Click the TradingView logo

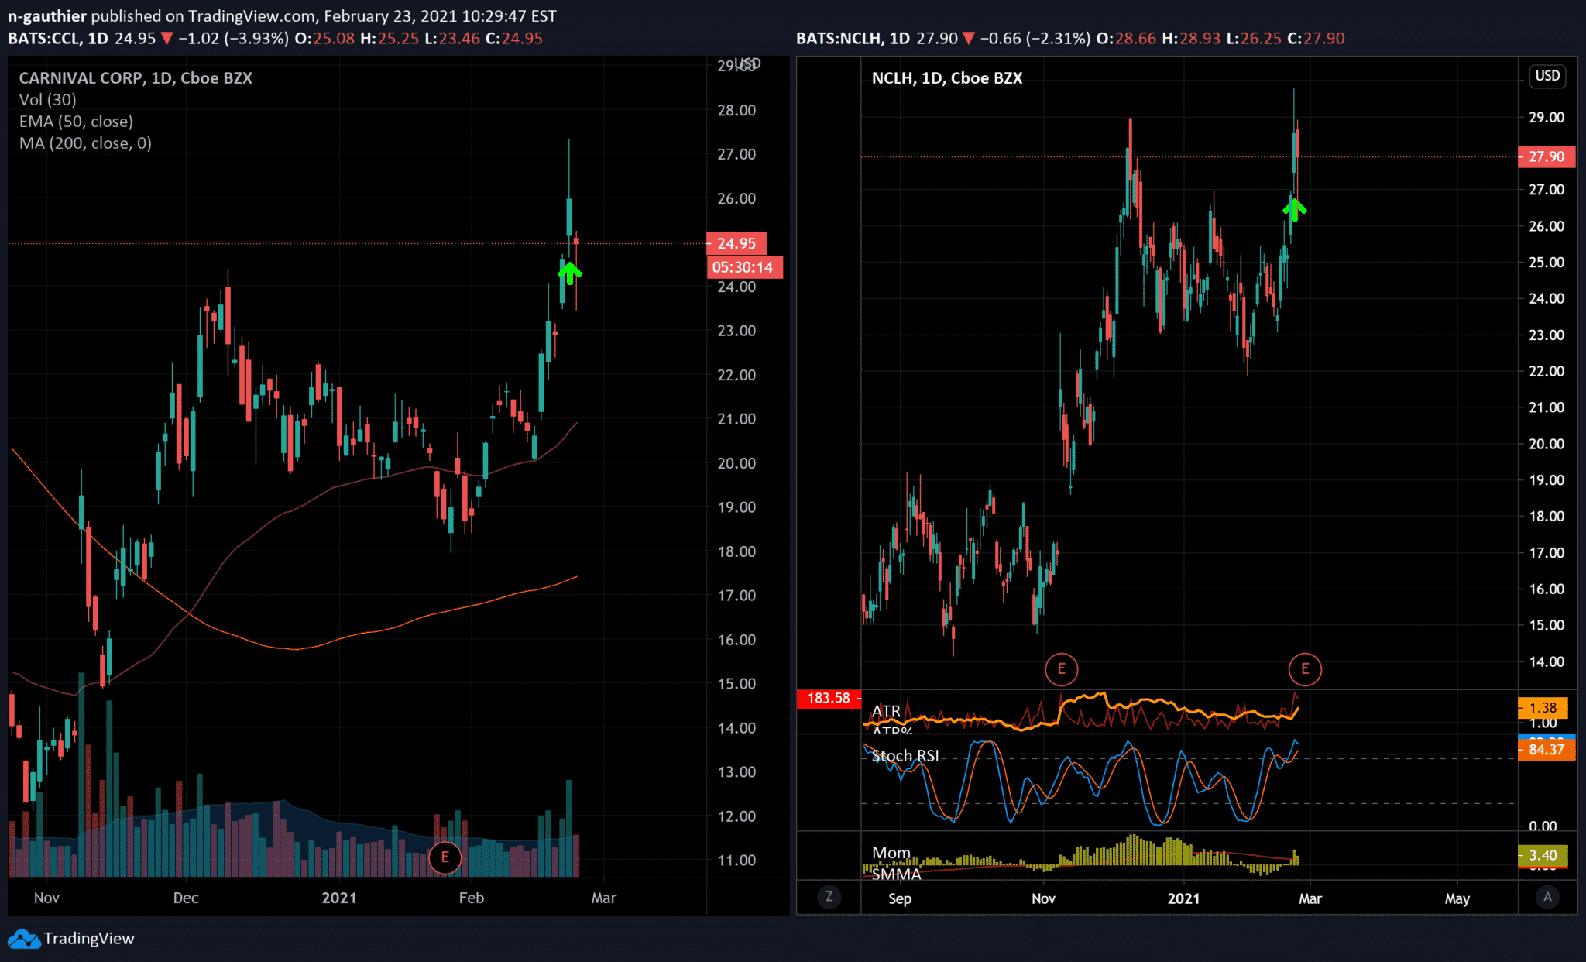pos(24,939)
